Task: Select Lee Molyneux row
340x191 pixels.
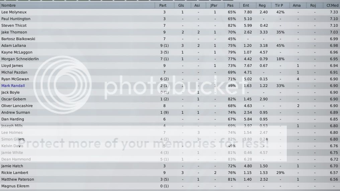Action: click(x=14, y=12)
